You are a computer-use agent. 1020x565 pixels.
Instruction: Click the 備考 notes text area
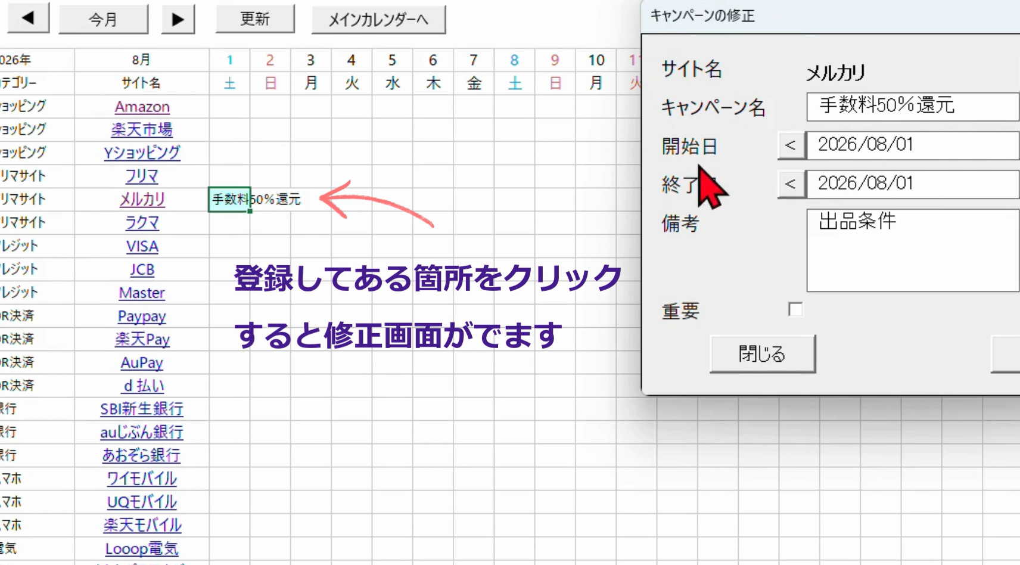pos(912,250)
